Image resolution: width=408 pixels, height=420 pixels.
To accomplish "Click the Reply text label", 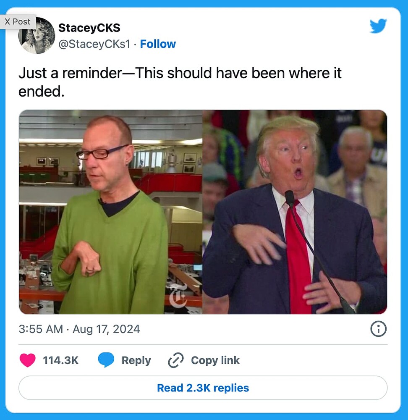I will coord(136,360).
